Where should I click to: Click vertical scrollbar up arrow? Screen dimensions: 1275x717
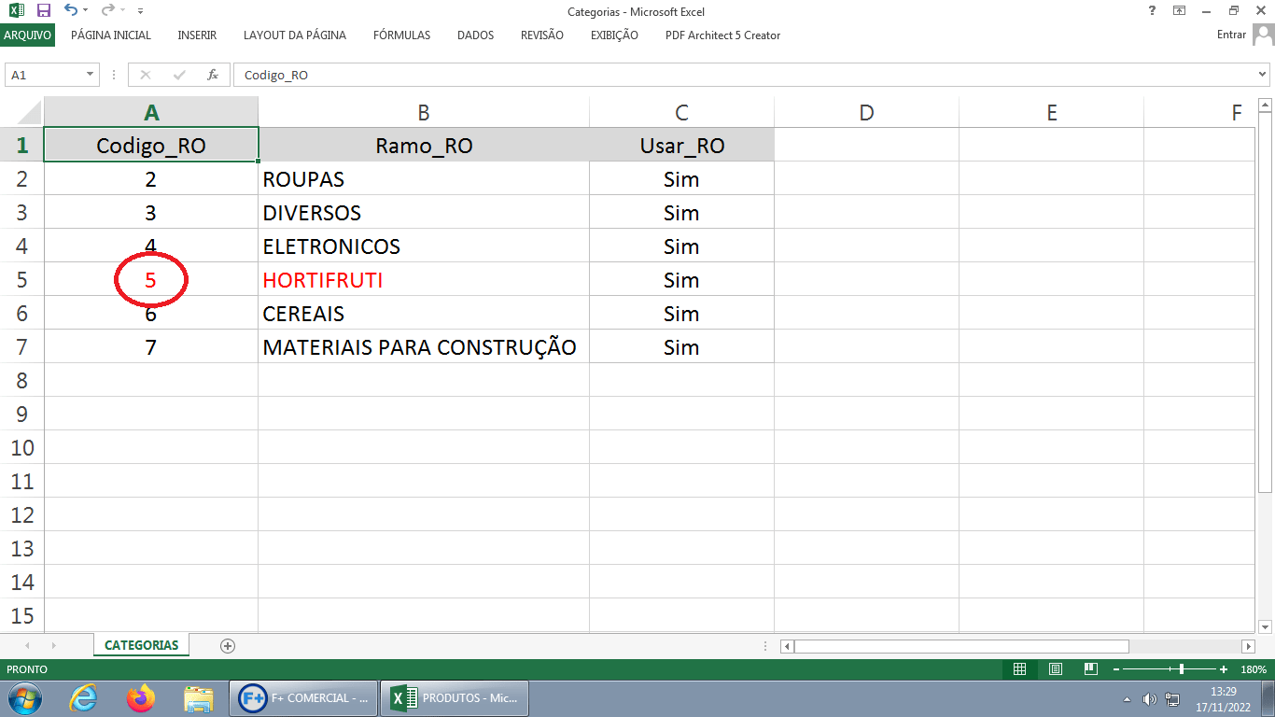pos(1265,105)
